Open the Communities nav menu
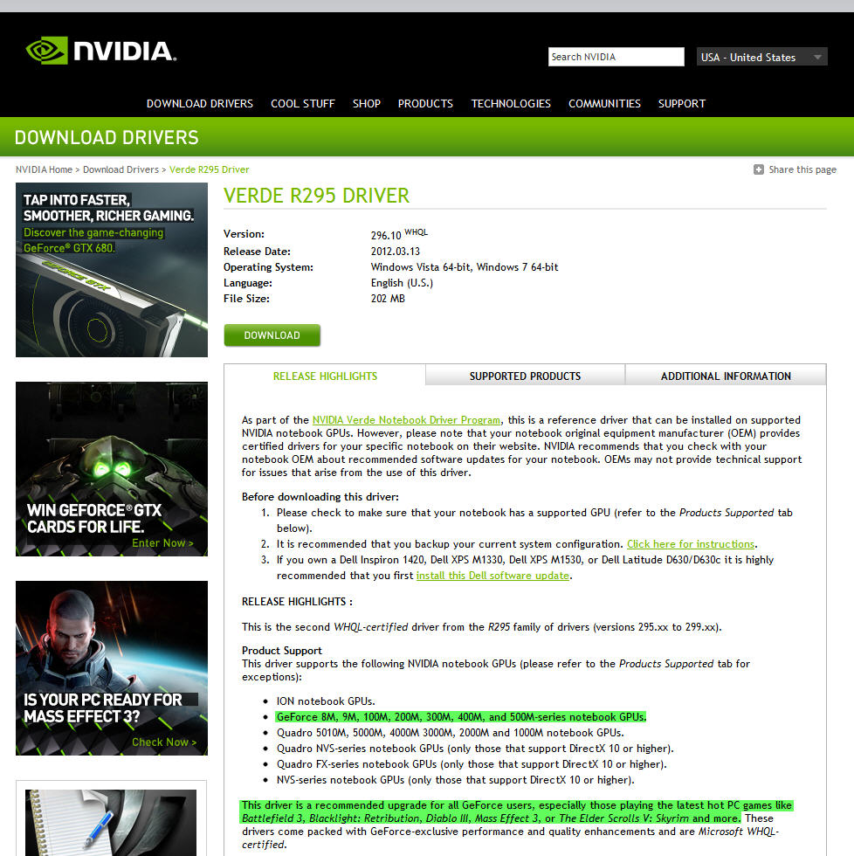Image resolution: width=854 pixels, height=856 pixels. click(x=604, y=104)
